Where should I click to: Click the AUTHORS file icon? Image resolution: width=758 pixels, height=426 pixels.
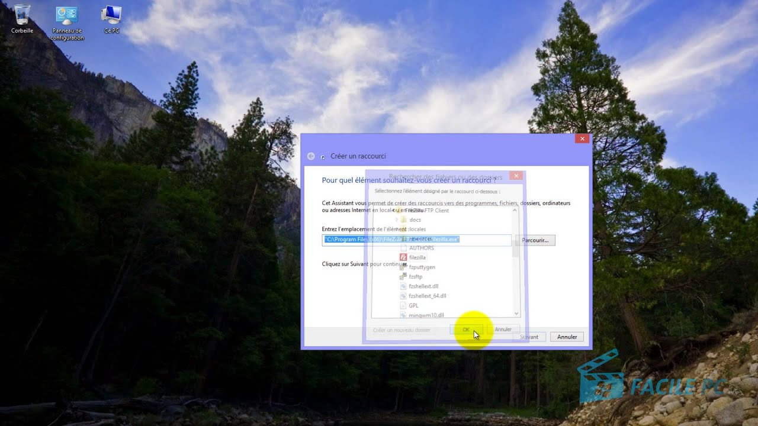tap(404, 248)
